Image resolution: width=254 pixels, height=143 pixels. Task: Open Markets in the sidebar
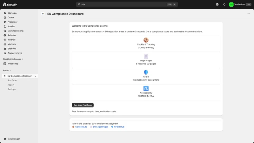(11, 44)
